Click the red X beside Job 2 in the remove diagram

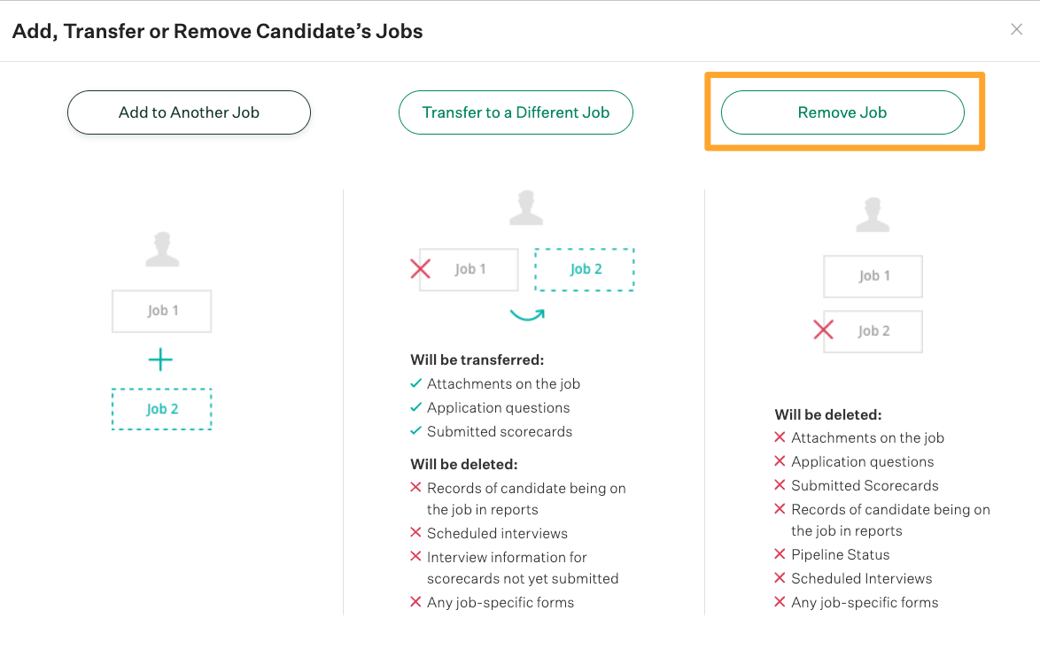pyautogui.click(x=823, y=329)
